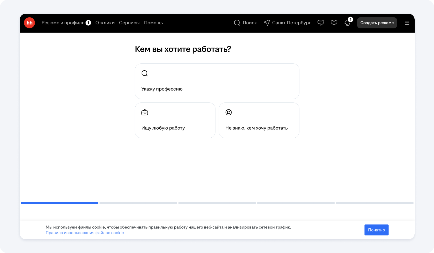Change the city Санкт-Петербург

click(x=291, y=23)
